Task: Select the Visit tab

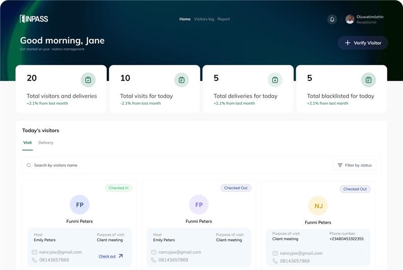Action: (x=27, y=143)
